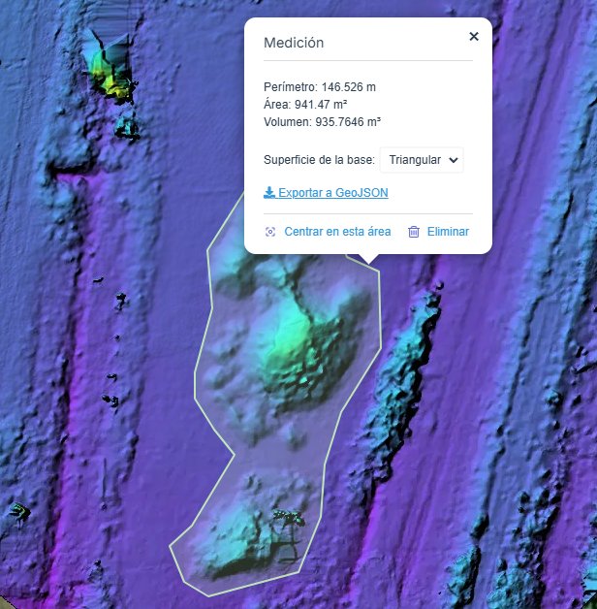The image size is (597, 609).
Task: Close the Medición popup
Action: pos(474,37)
